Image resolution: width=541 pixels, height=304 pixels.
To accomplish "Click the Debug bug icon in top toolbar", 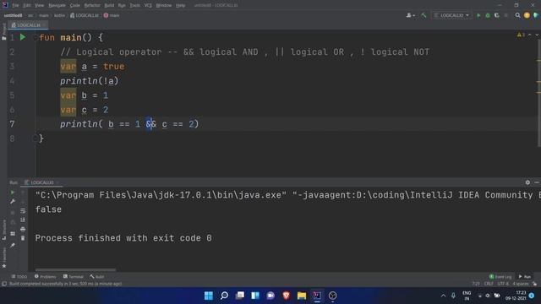I will 488,15.
